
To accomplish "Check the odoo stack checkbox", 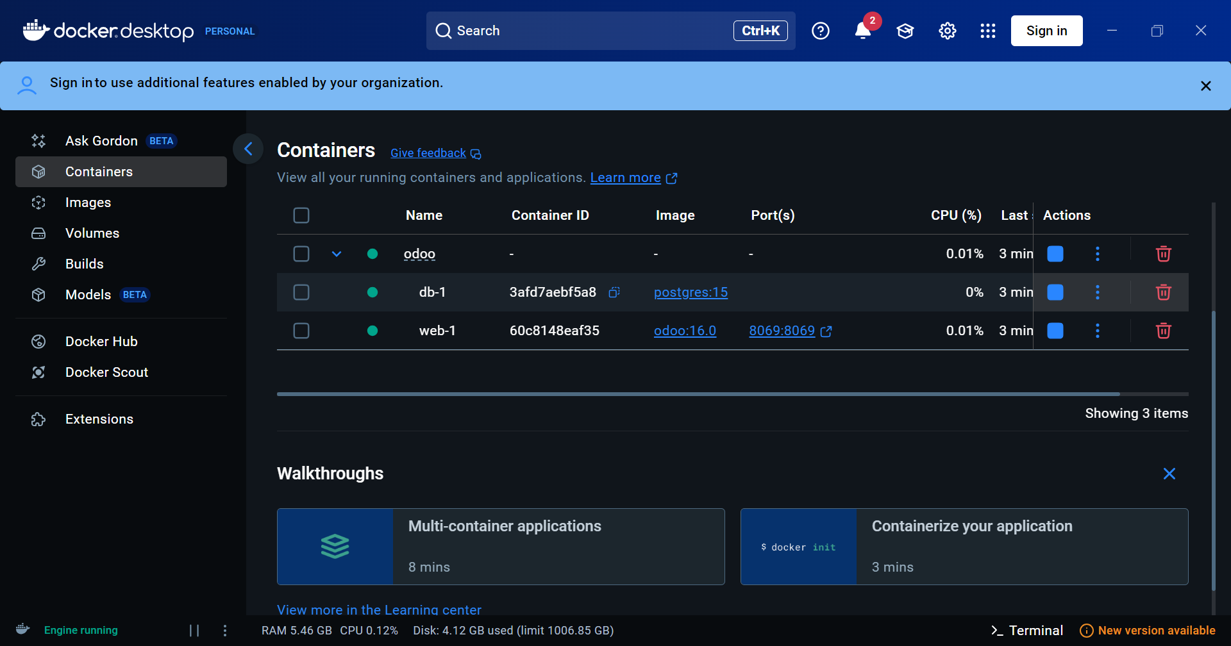I will [x=301, y=254].
